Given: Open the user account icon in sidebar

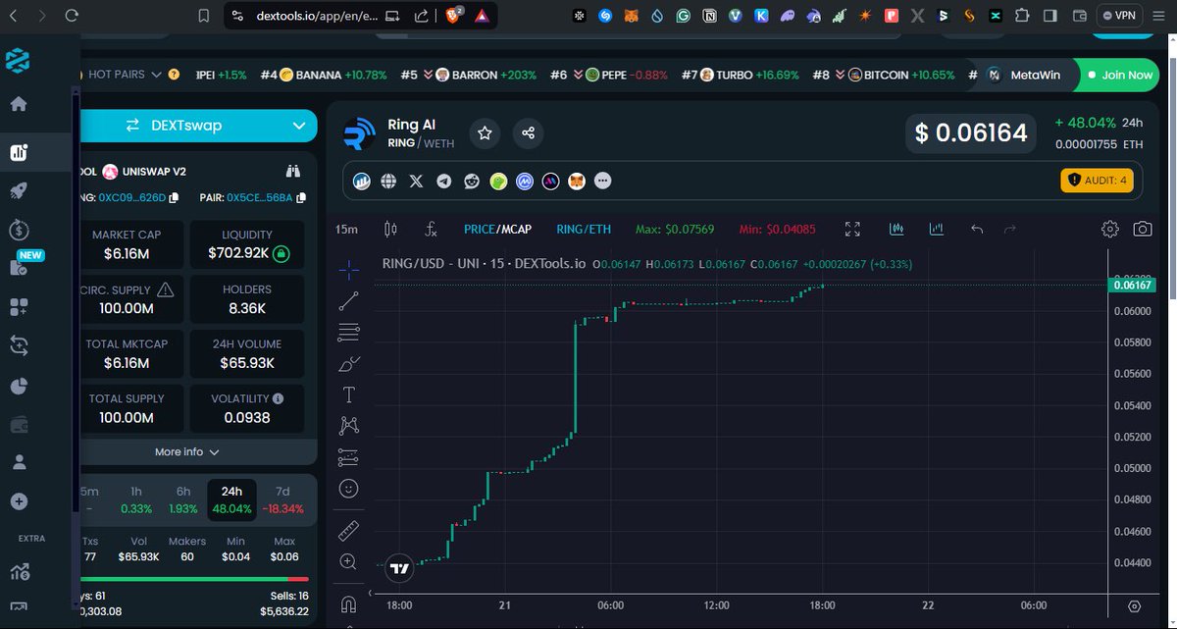Looking at the screenshot, I should tap(19, 460).
